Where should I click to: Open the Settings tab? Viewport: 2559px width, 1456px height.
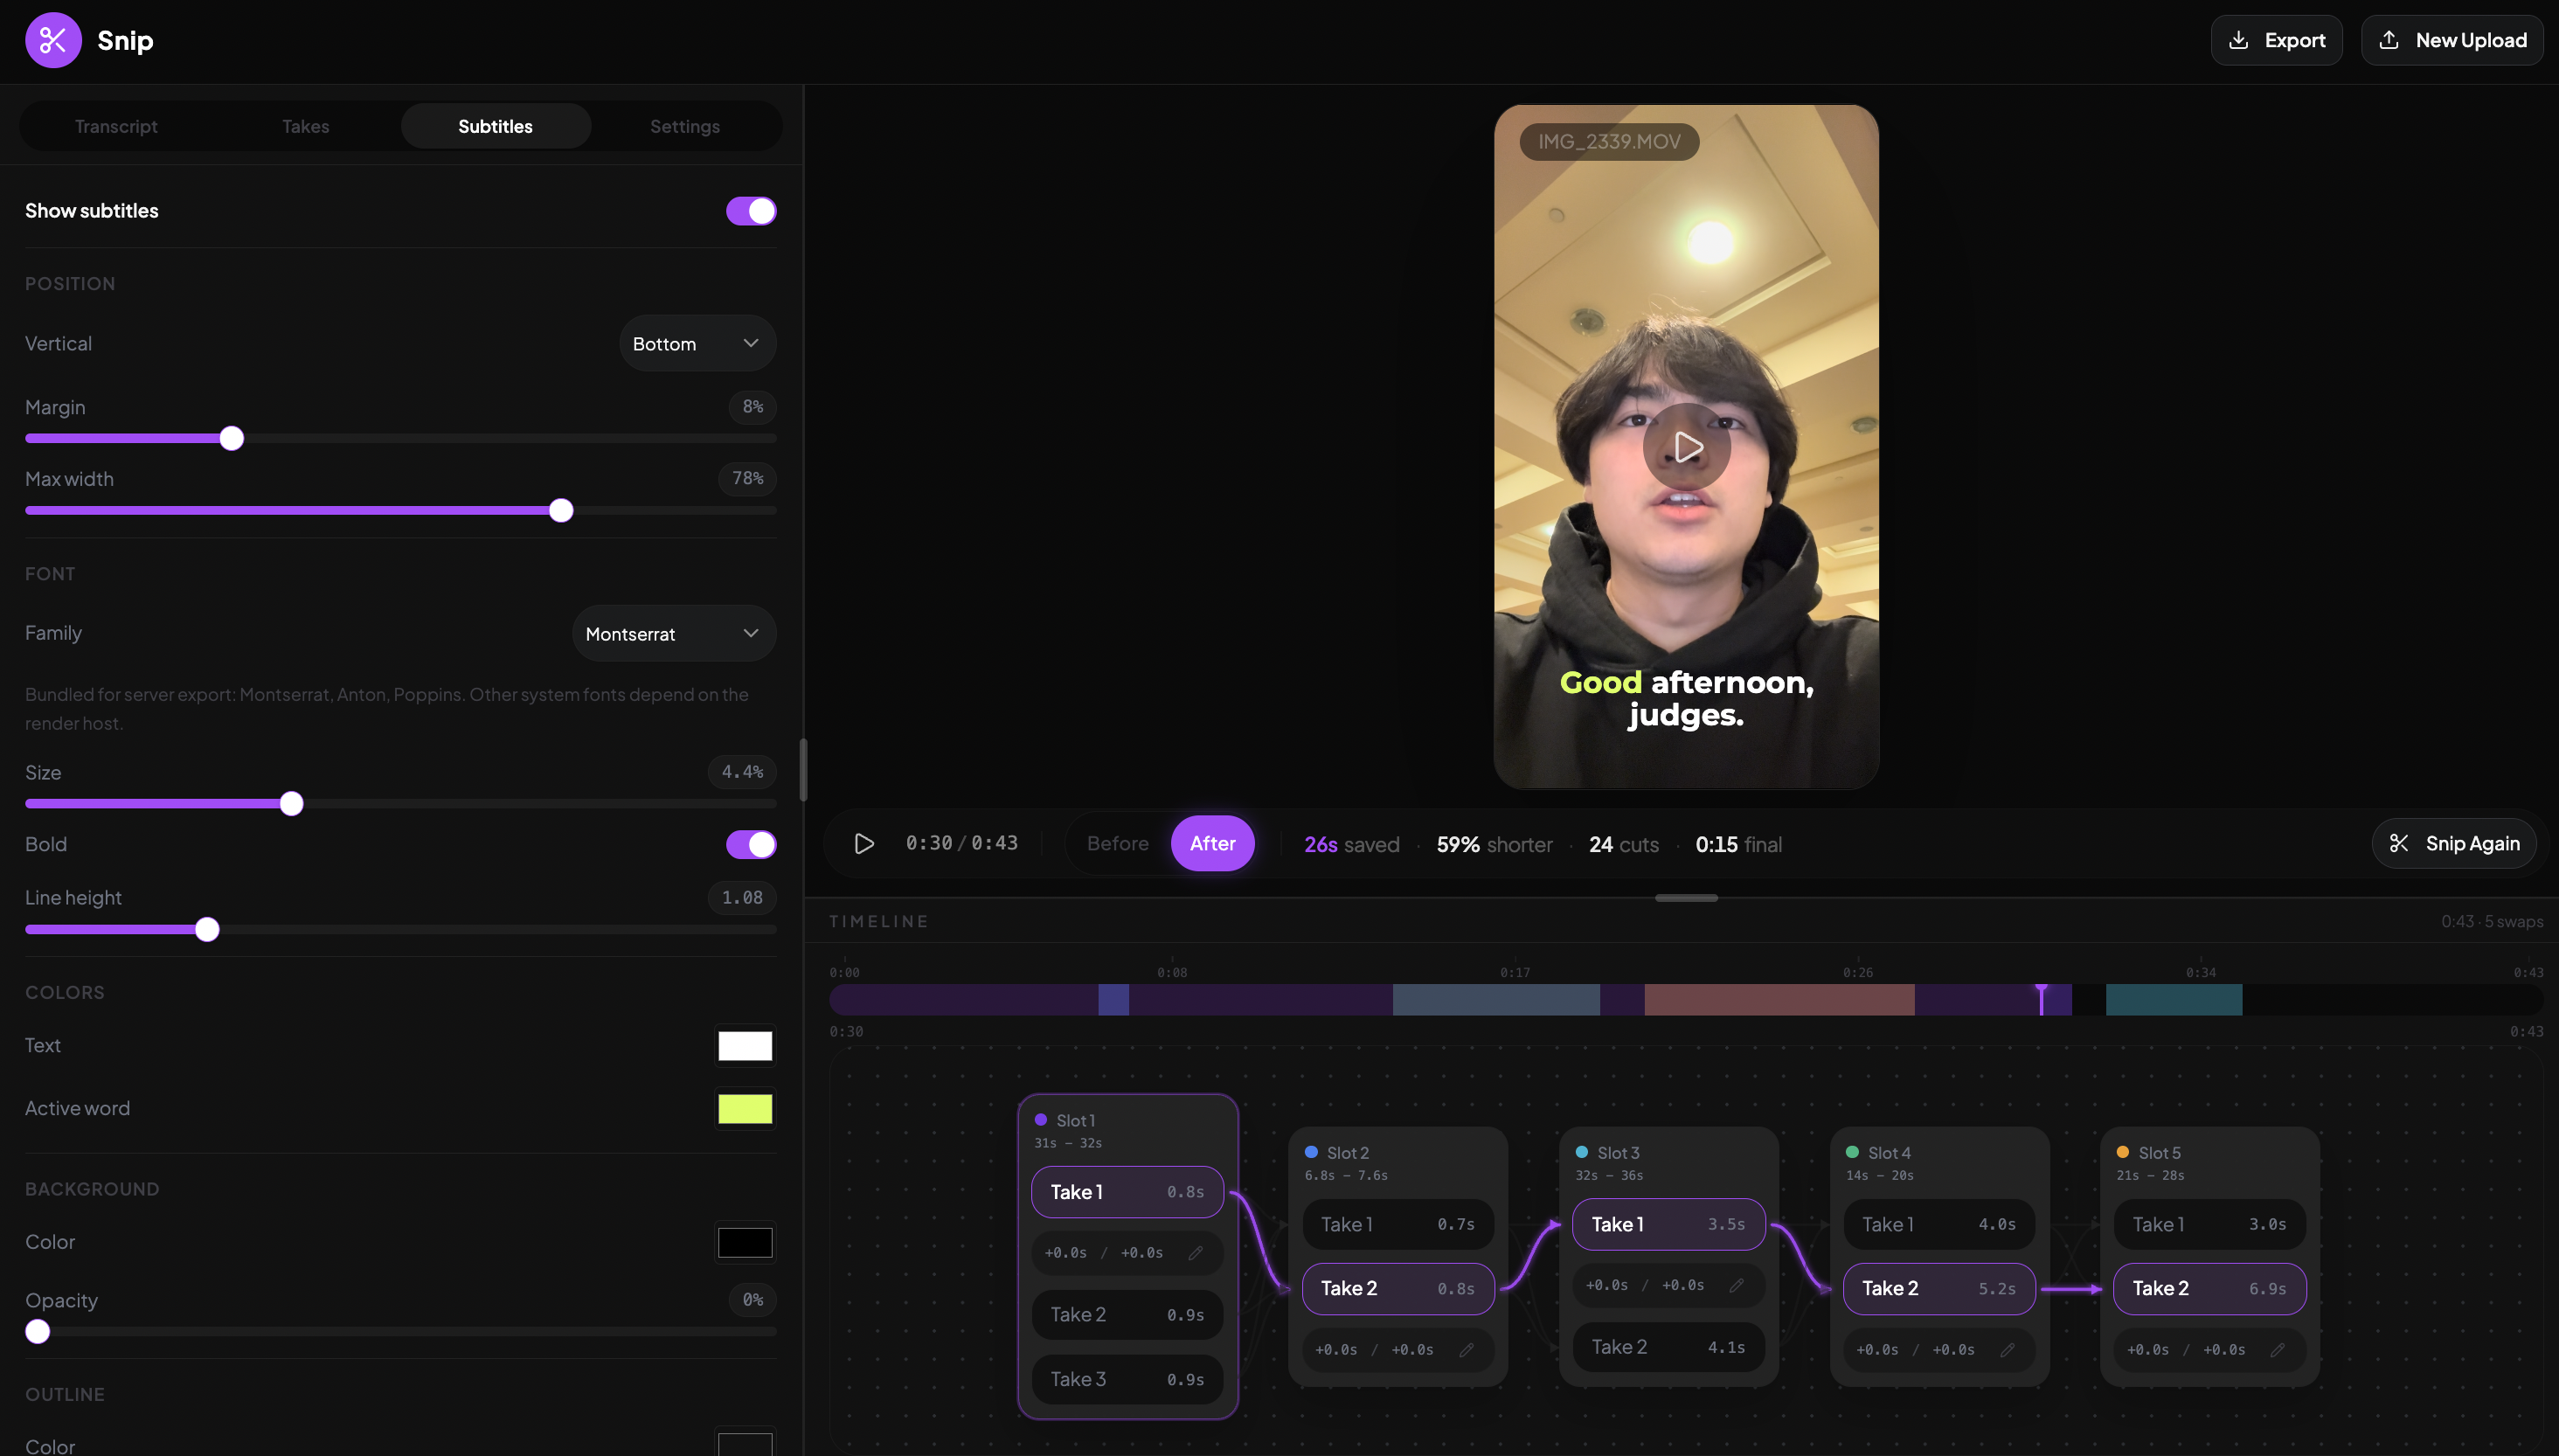[x=684, y=126]
